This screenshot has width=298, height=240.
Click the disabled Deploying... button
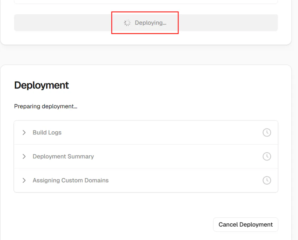click(x=146, y=23)
